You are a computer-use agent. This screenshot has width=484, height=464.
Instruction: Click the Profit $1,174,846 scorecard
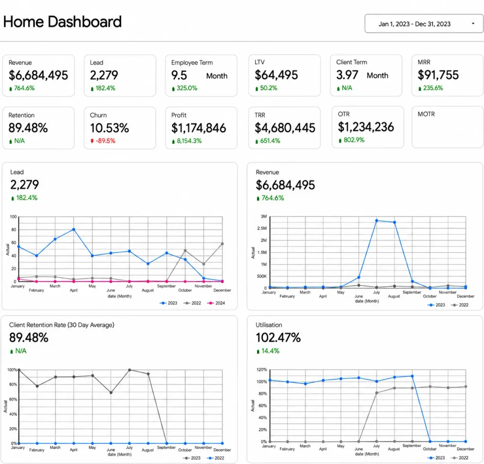tap(201, 128)
